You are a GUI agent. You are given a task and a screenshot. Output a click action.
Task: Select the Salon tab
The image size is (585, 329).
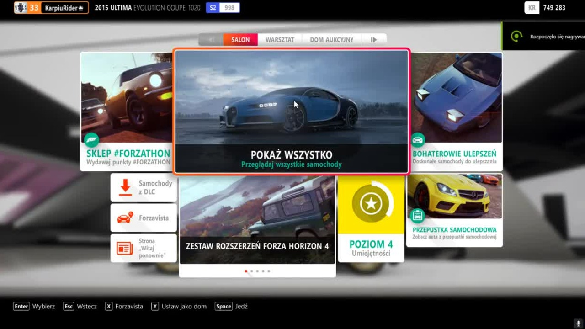click(240, 40)
